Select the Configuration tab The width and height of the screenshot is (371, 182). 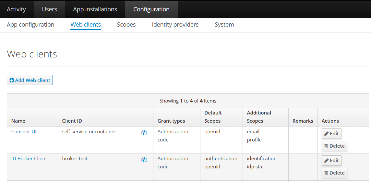pyautogui.click(x=151, y=9)
